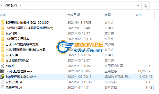Select the file name ESP单机调试插件(2021091300)

pos(27,22)
